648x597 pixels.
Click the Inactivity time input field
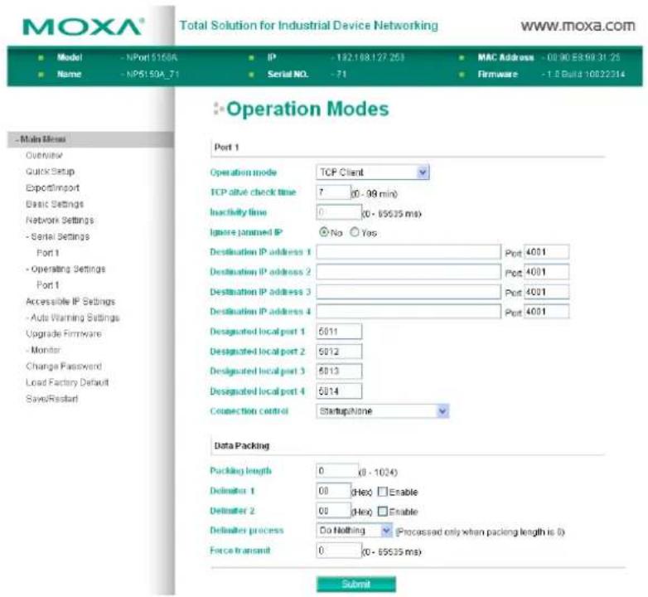pyautogui.click(x=338, y=212)
